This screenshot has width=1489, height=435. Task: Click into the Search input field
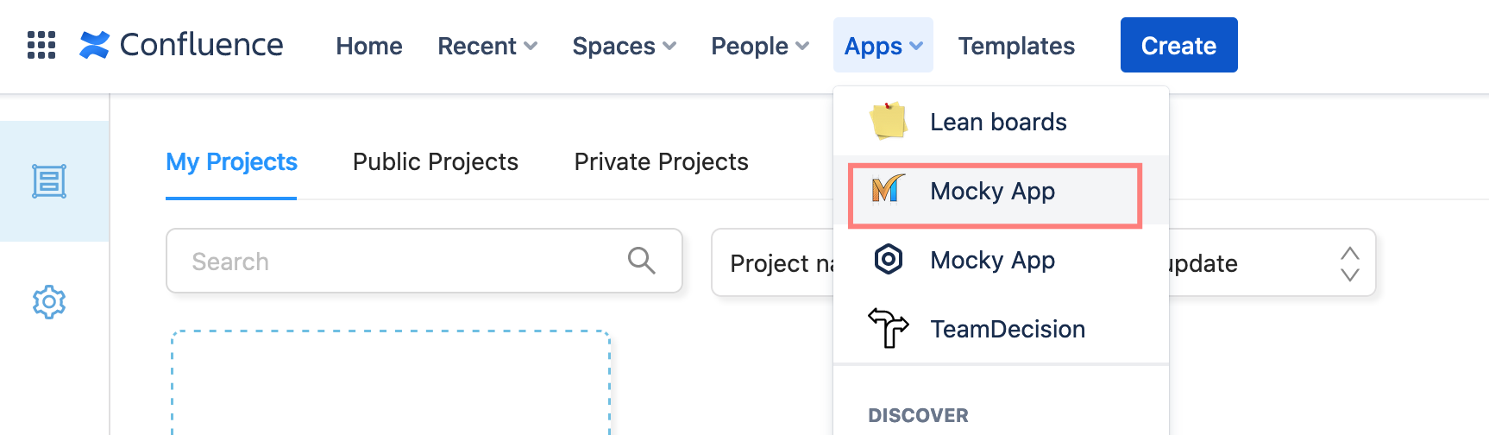pos(397,261)
